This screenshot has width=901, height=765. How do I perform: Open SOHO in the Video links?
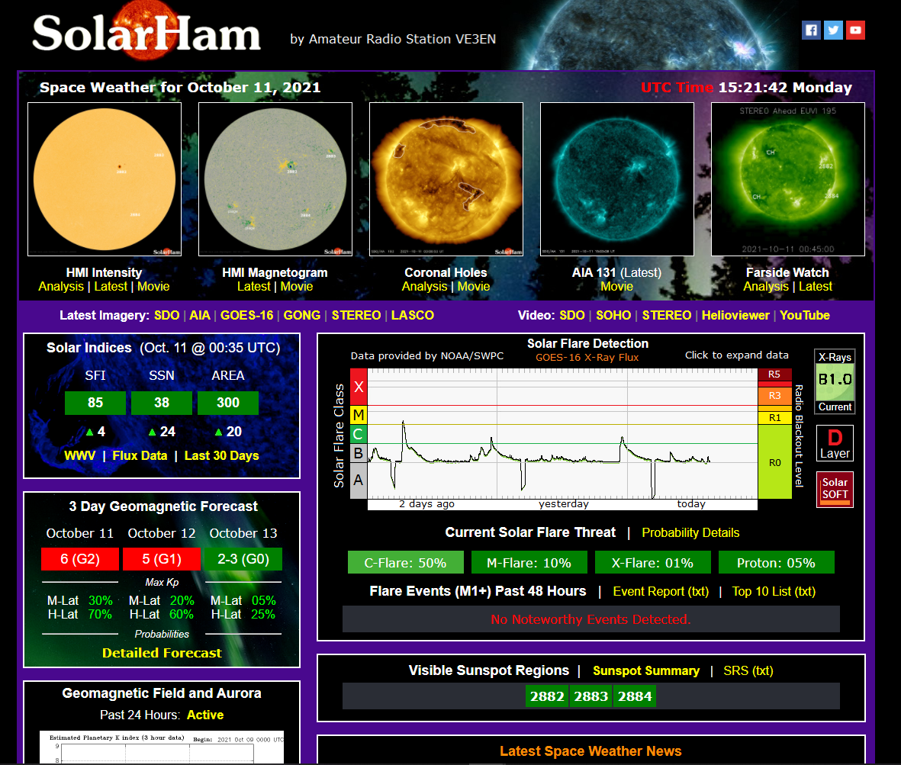point(613,315)
